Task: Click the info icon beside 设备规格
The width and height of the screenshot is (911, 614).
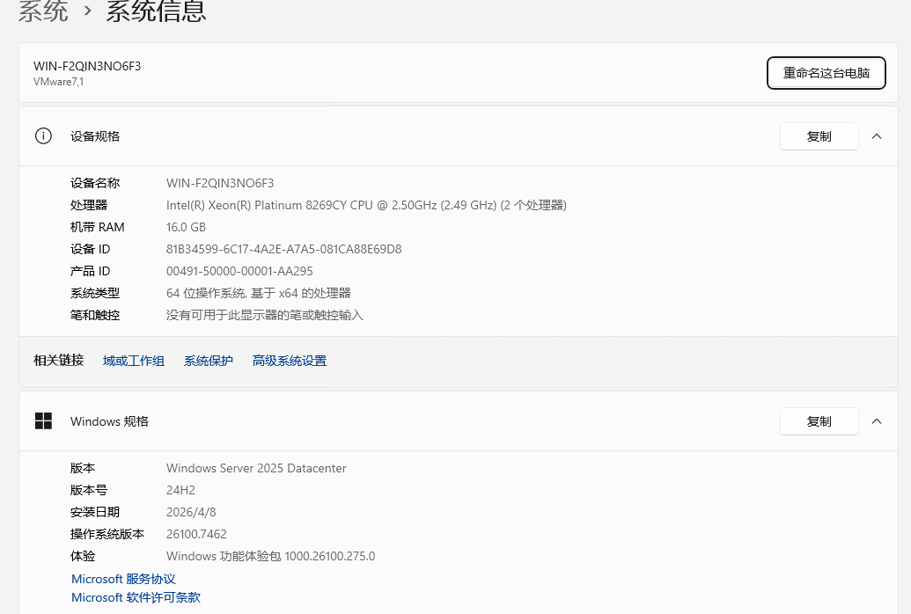Action: 44,136
